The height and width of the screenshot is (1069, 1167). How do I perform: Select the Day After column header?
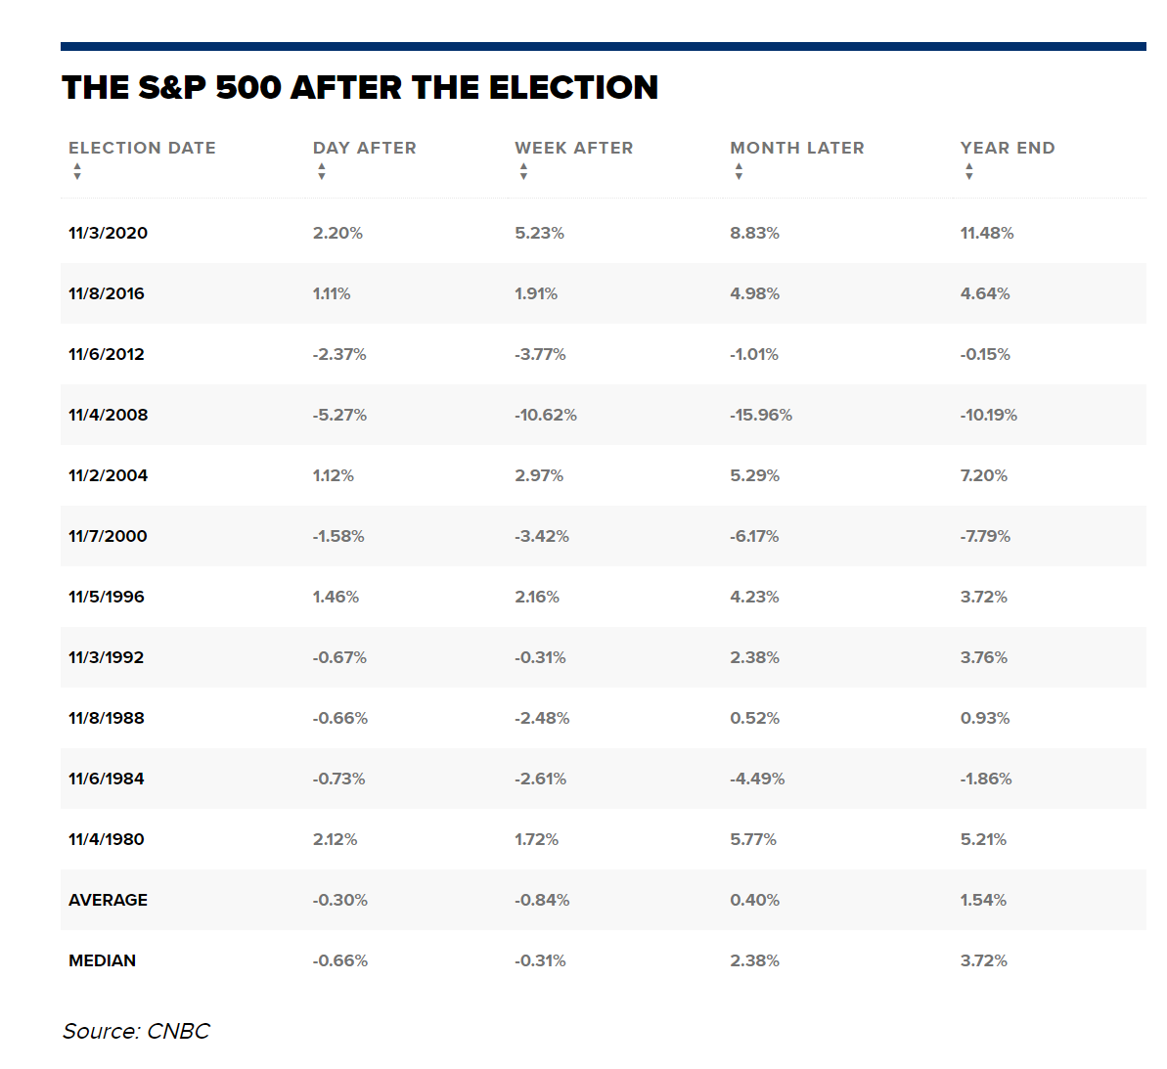click(x=364, y=148)
